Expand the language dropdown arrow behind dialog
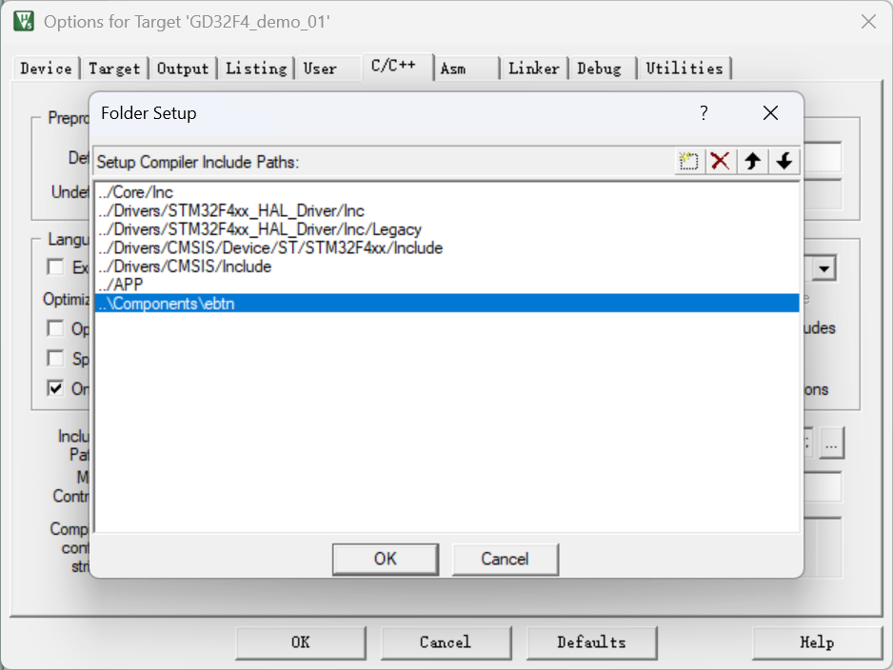Viewport: 893px width, 670px height. point(824,268)
